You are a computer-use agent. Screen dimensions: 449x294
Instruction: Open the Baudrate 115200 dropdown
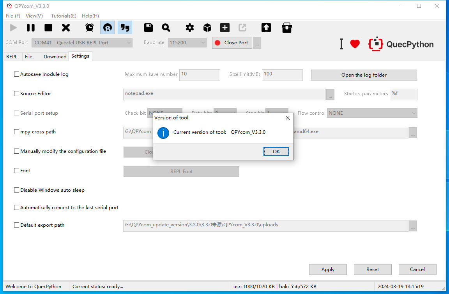point(187,42)
